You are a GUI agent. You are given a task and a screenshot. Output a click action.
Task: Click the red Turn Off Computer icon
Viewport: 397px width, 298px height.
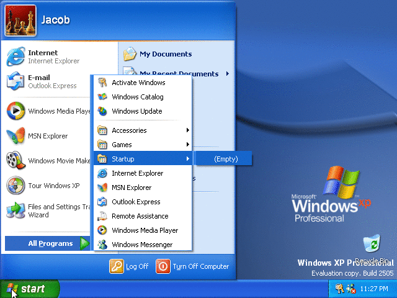[x=163, y=266]
